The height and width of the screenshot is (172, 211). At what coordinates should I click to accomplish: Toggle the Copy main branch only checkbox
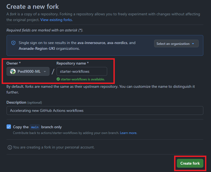pyautogui.click(x=9, y=127)
